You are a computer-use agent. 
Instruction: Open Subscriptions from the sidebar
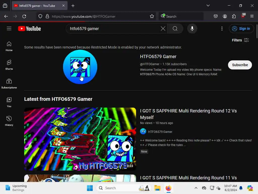pos(9,84)
